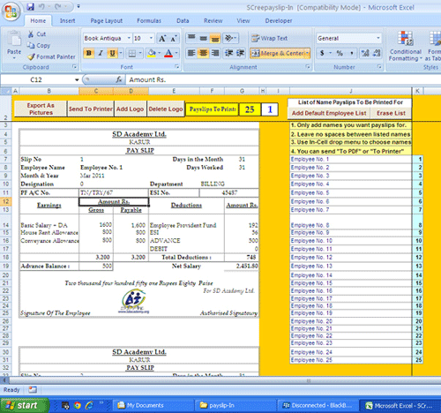
Task: Click Export As Pictures button
Action: tap(41, 109)
